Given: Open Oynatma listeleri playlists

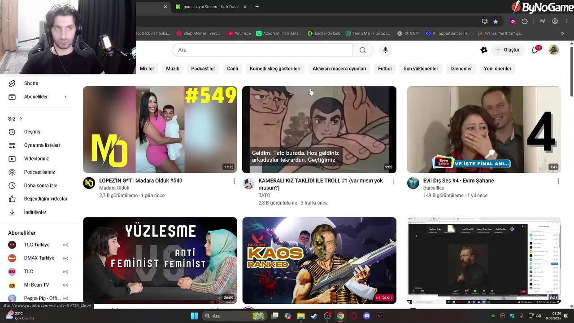Looking at the screenshot, I should 38,145.
